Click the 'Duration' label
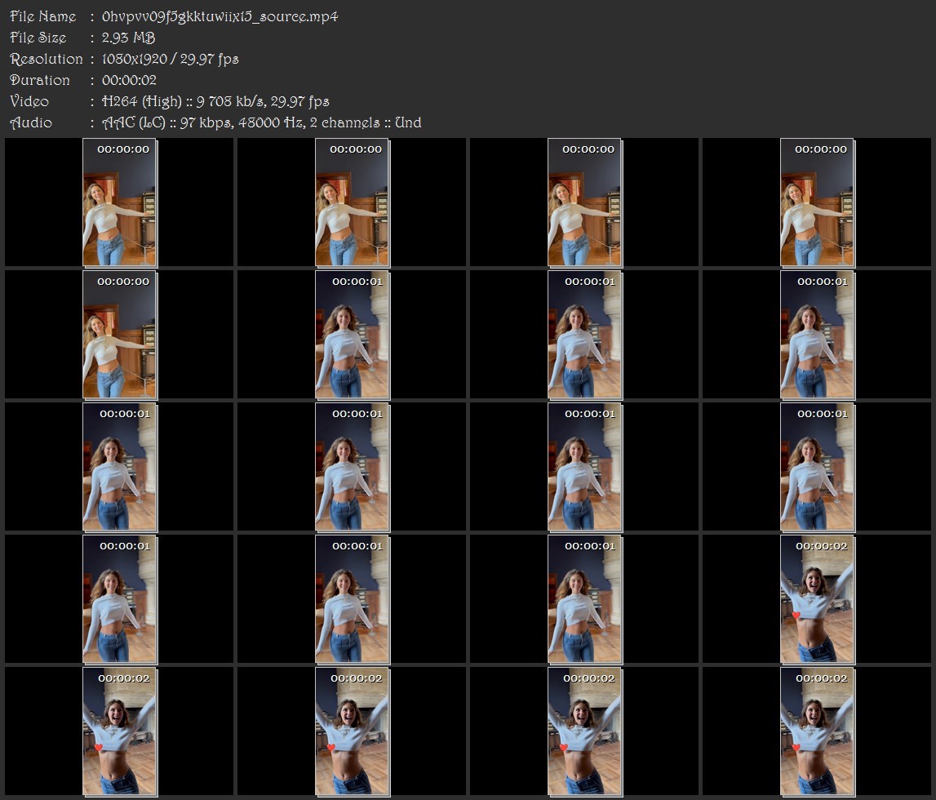The image size is (936, 800). click(40, 80)
